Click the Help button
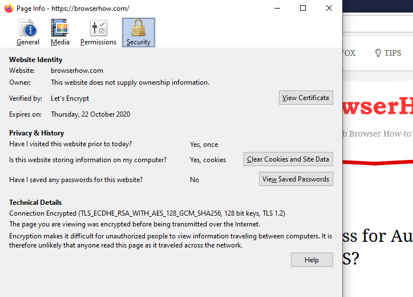413x297 pixels. (x=312, y=259)
